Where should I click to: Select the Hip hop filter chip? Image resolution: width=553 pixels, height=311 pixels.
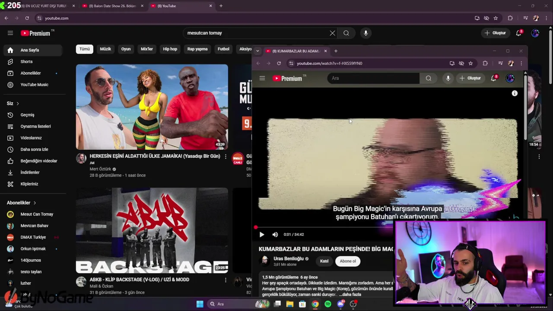click(170, 49)
